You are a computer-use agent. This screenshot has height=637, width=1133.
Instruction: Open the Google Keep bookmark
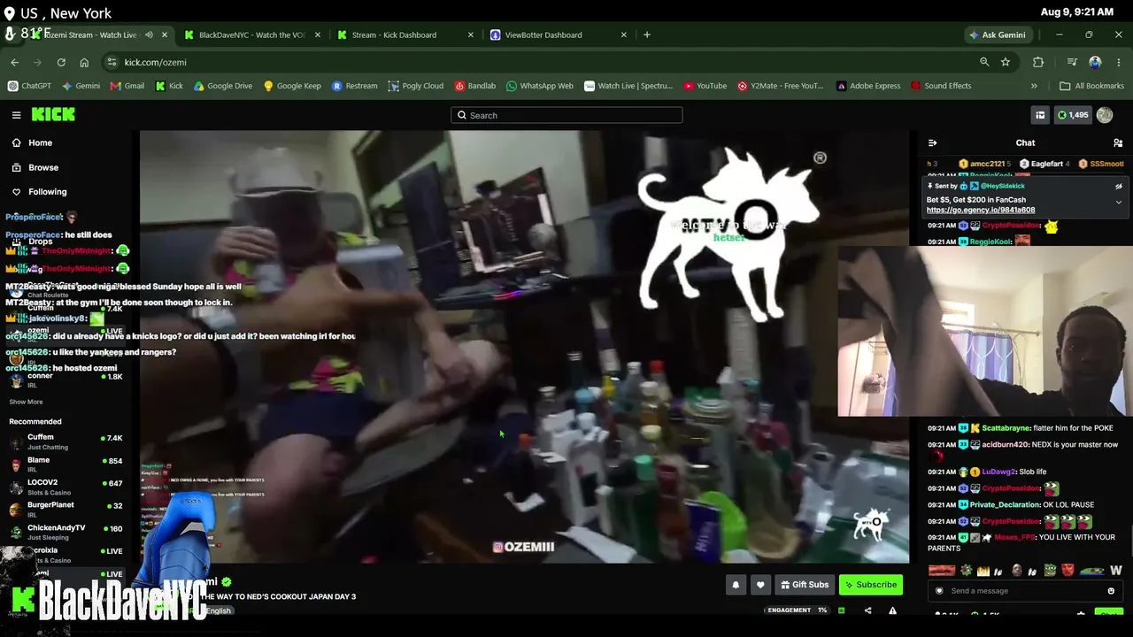click(292, 86)
